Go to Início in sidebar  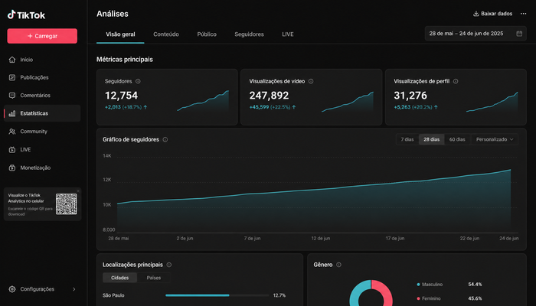[x=42, y=60]
